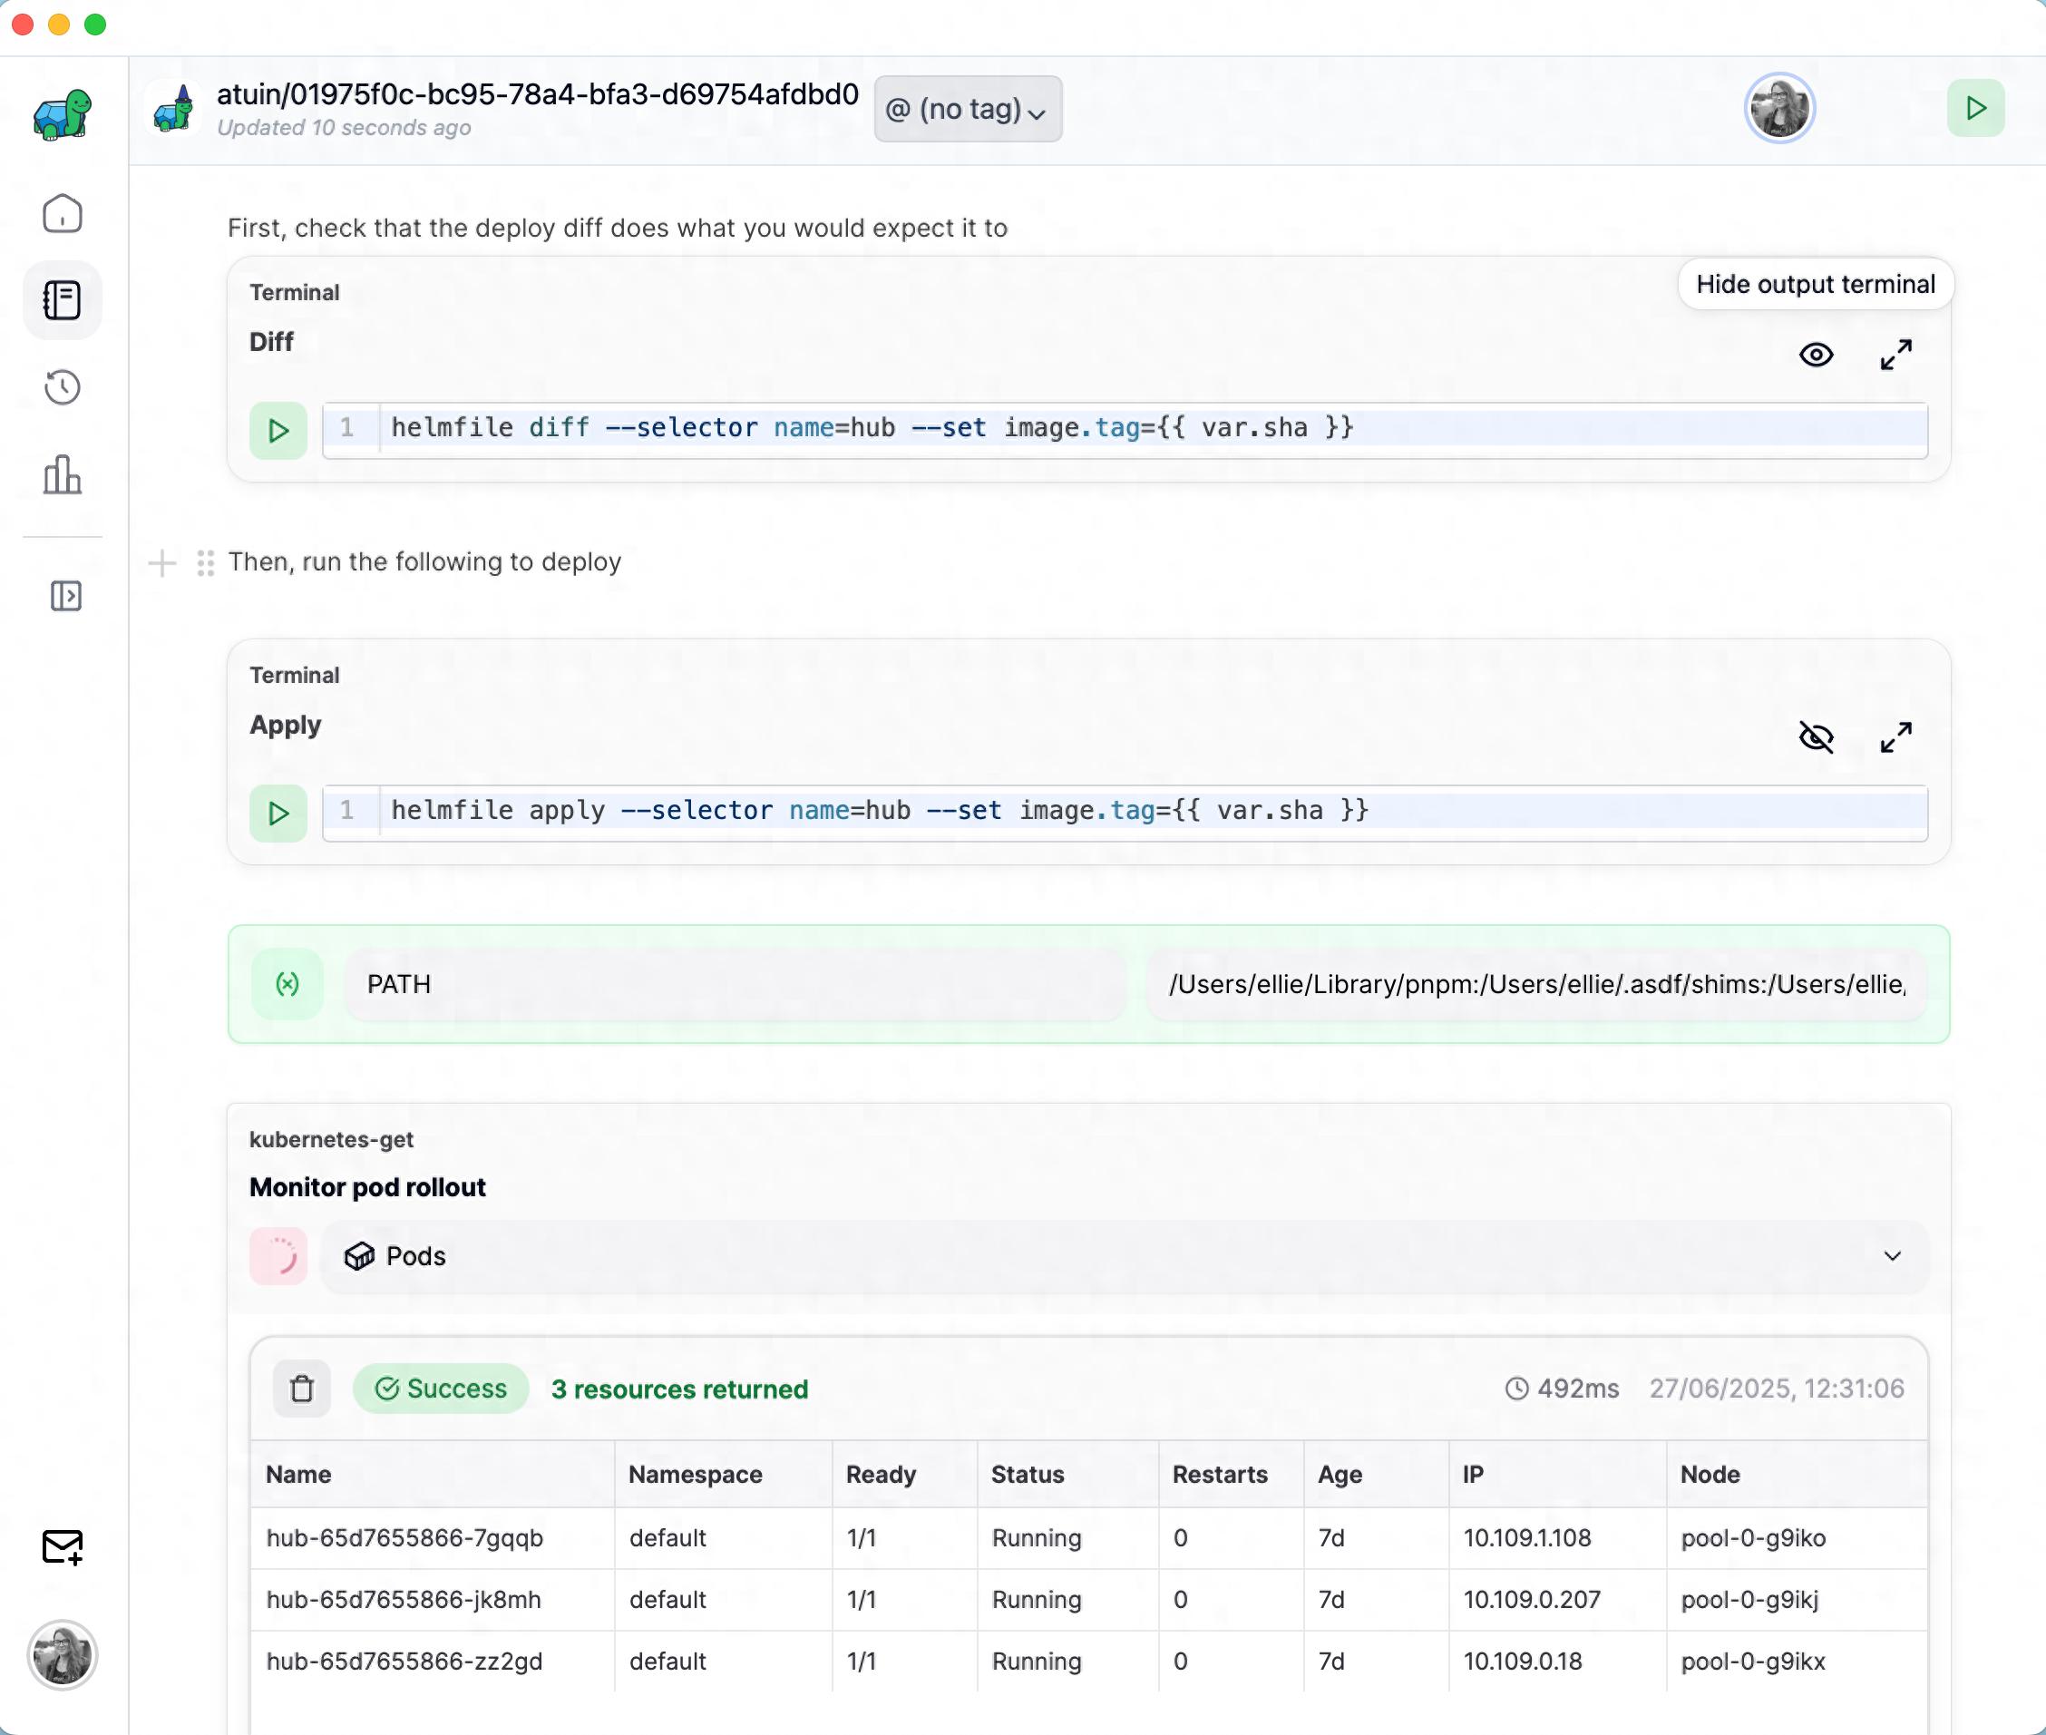Stop the spinning Monitor pod rollout
Screen dimensions: 2046x1735
(x=278, y=1256)
